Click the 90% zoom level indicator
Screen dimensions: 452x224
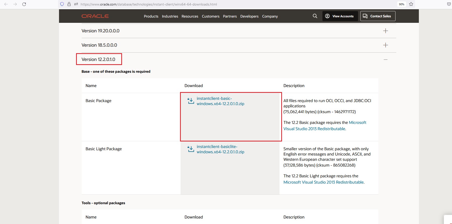click(402, 4)
